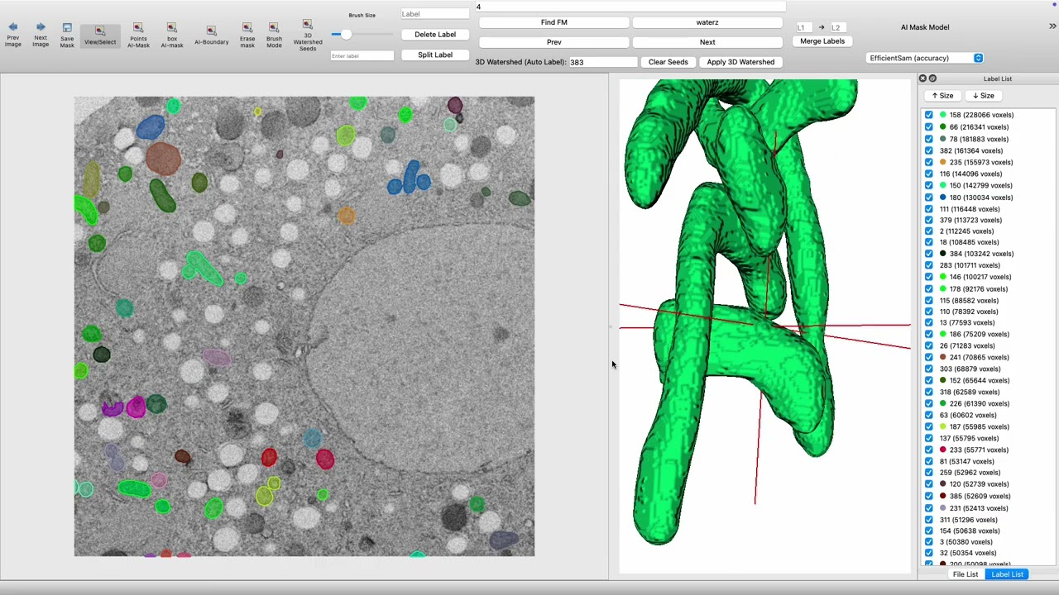The height and width of the screenshot is (595, 1059).
Task: Click the color dot of label 158
Action: (942, 115)
